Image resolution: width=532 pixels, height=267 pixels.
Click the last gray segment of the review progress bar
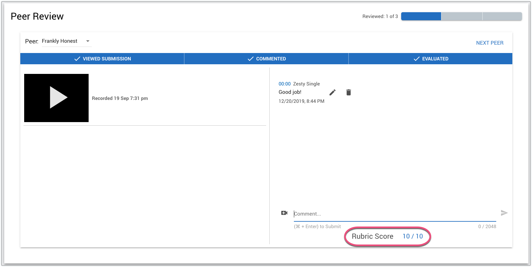pyautogui.click(x=502, y=16)
